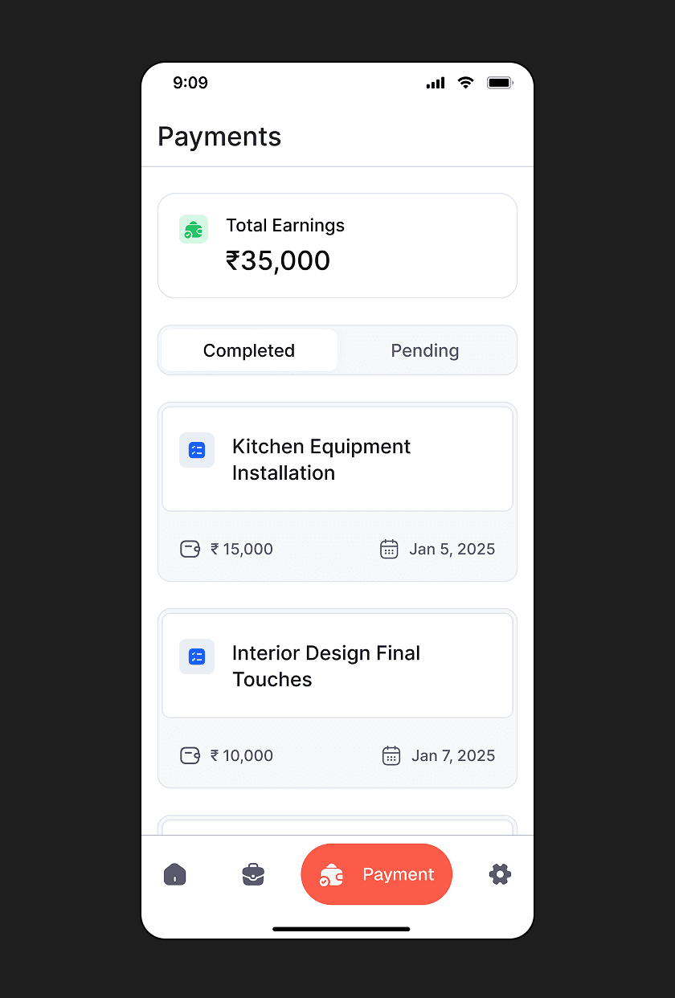Open the Home tab icon

tap(174, 874)
